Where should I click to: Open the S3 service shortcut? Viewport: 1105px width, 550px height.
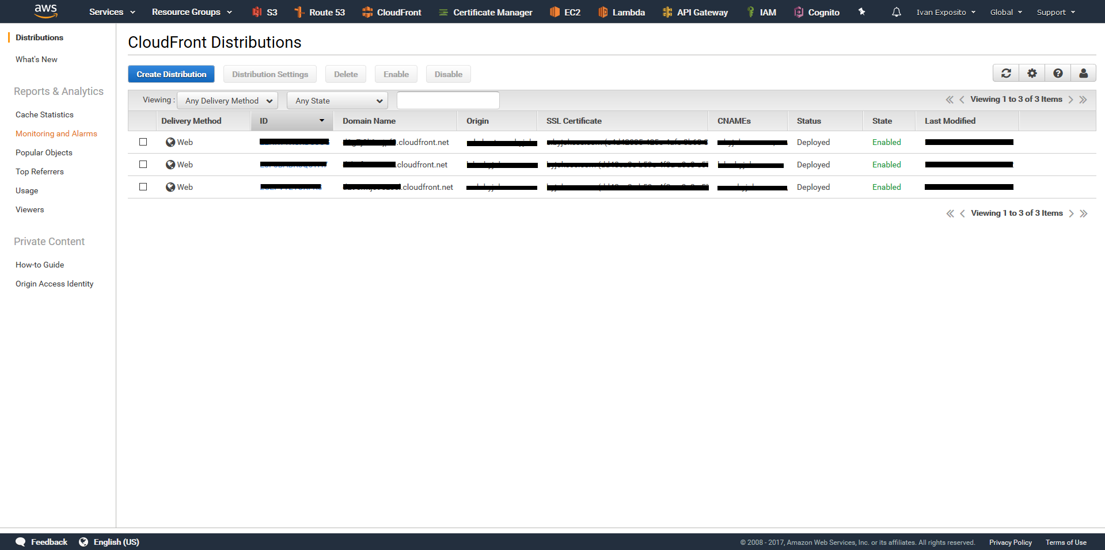tap(265, 12)
